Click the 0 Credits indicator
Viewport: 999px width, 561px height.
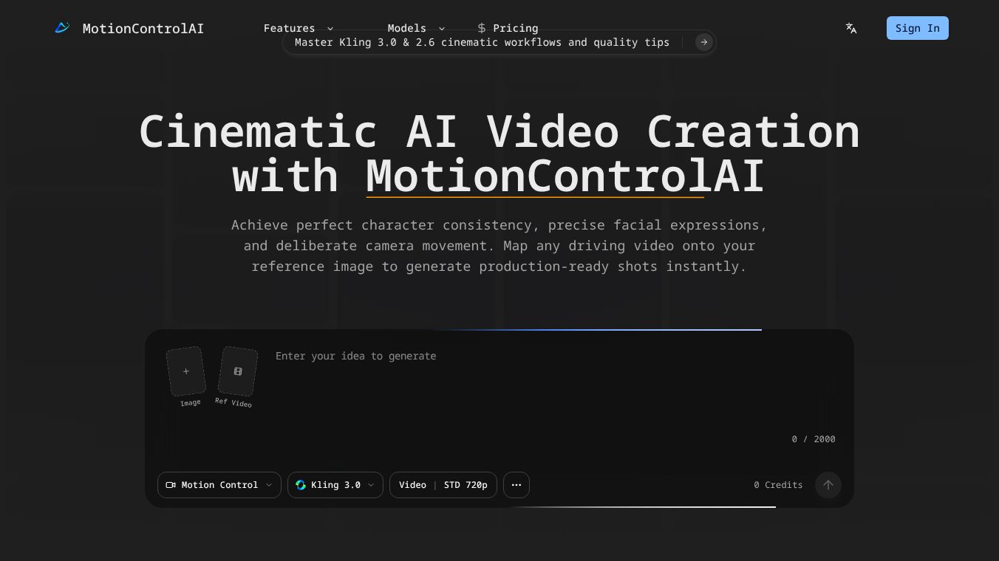(778, 485)
